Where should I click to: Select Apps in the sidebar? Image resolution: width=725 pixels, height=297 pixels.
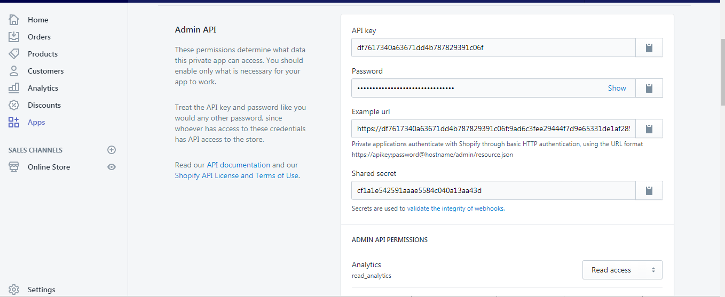pyautogui.click(x=36, y=122)
